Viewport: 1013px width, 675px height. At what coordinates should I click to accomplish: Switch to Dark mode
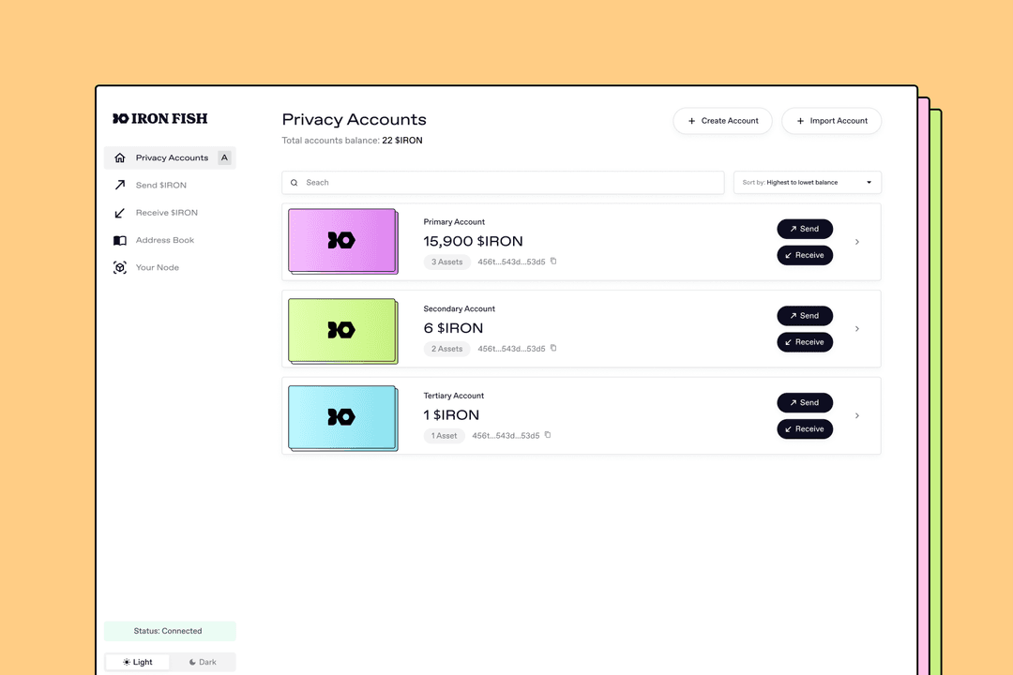click(x=203, y=662)
